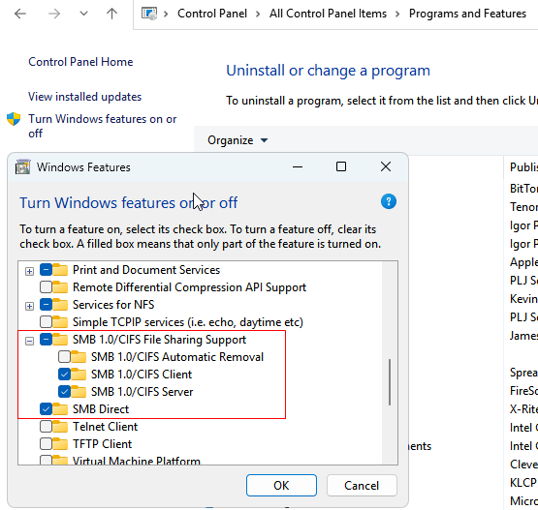This screenshot has width=538, height=510.
Task: Tick the Telnet Client checkbox
Action: [46, 427]
